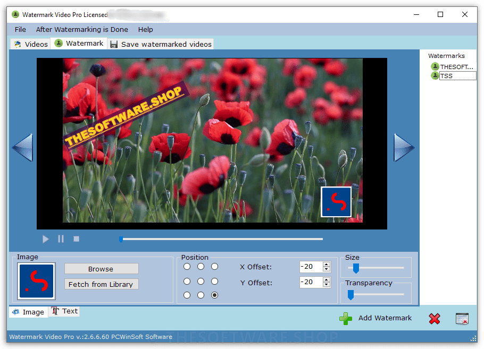The width and height of the screenshot is (484, 349).
Task: Click the THESOFTWARE.SHOP text watermark on video
Action: pos(127,116)
